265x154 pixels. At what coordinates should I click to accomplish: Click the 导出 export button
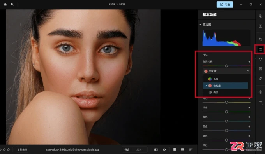click(225, 5)
